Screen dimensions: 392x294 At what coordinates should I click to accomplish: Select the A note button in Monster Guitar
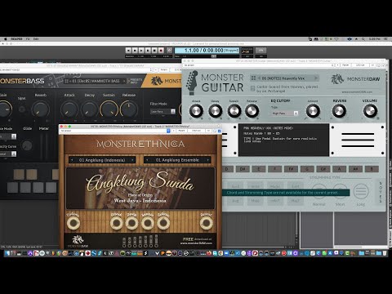339,169
